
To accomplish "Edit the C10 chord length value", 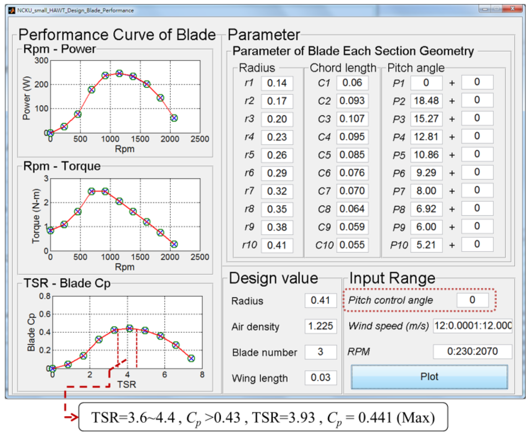I will [352, 245].
